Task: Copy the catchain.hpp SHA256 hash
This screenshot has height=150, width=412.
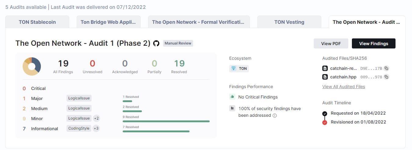Action: tap(386, 77)
